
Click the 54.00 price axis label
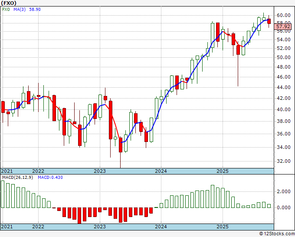point(284,40)
